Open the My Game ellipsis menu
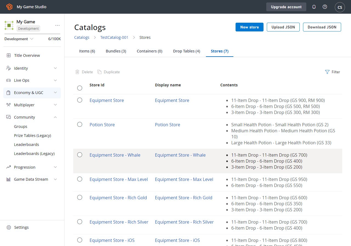 (57, 25)
